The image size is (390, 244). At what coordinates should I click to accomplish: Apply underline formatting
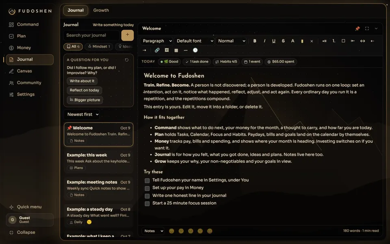point(273,41)
